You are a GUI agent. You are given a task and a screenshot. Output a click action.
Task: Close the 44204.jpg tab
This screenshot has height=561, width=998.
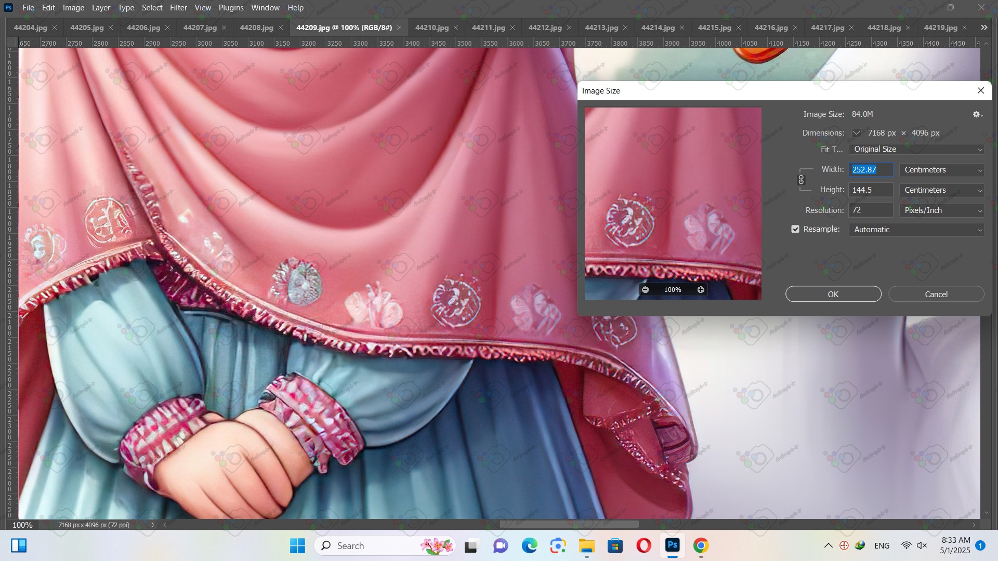55,28
